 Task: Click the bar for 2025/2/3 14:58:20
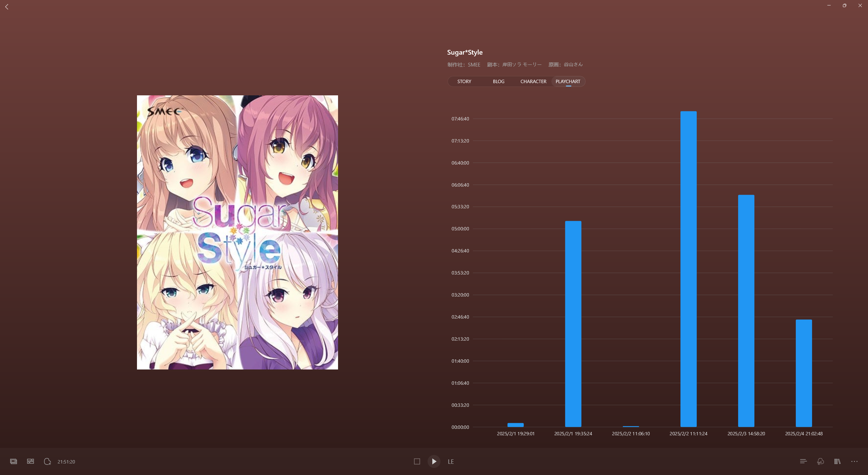746,311
